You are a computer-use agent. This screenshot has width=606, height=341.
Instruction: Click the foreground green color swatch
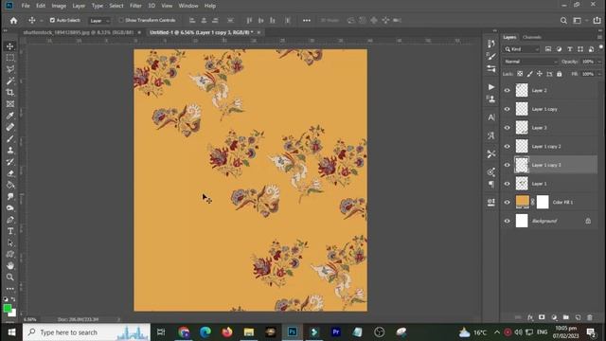point(8,308)
